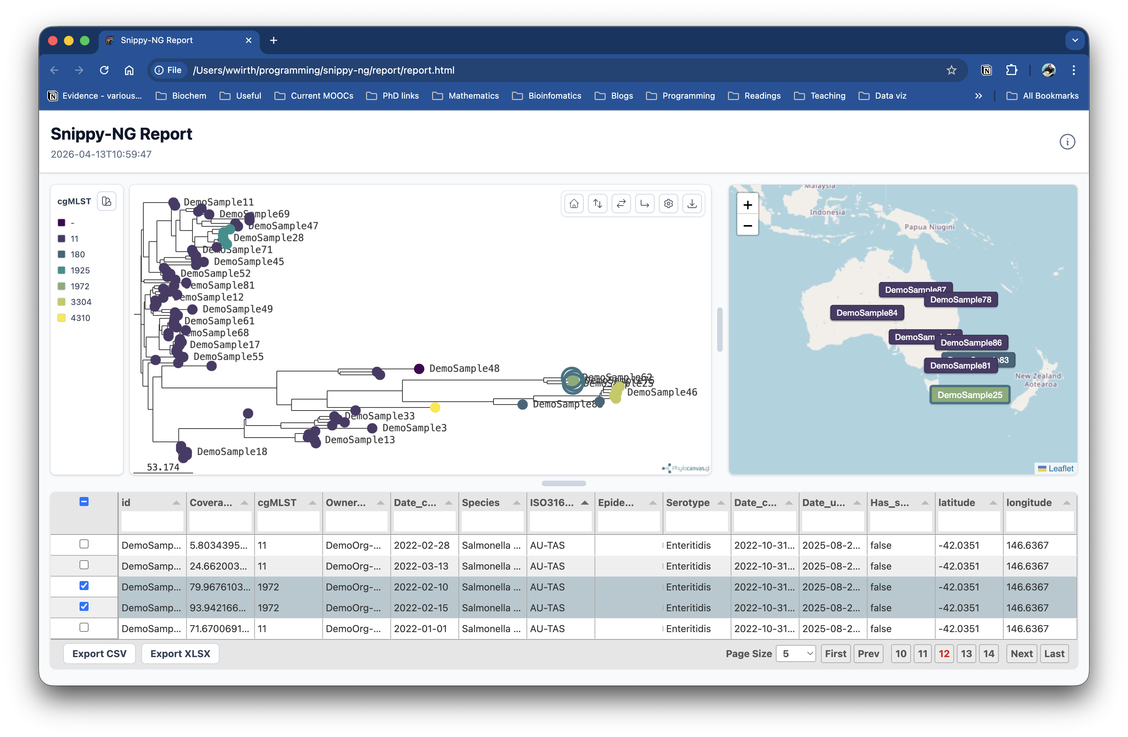Go to table page 11
Screen dimensions: 1128x737
click(922, 654)
